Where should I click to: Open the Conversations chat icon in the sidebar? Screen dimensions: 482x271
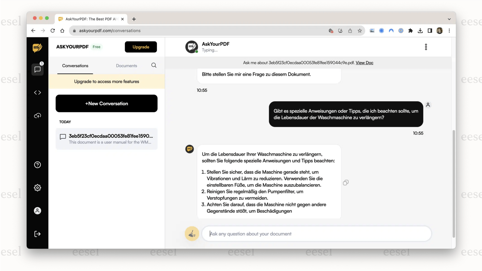[38, 69]
